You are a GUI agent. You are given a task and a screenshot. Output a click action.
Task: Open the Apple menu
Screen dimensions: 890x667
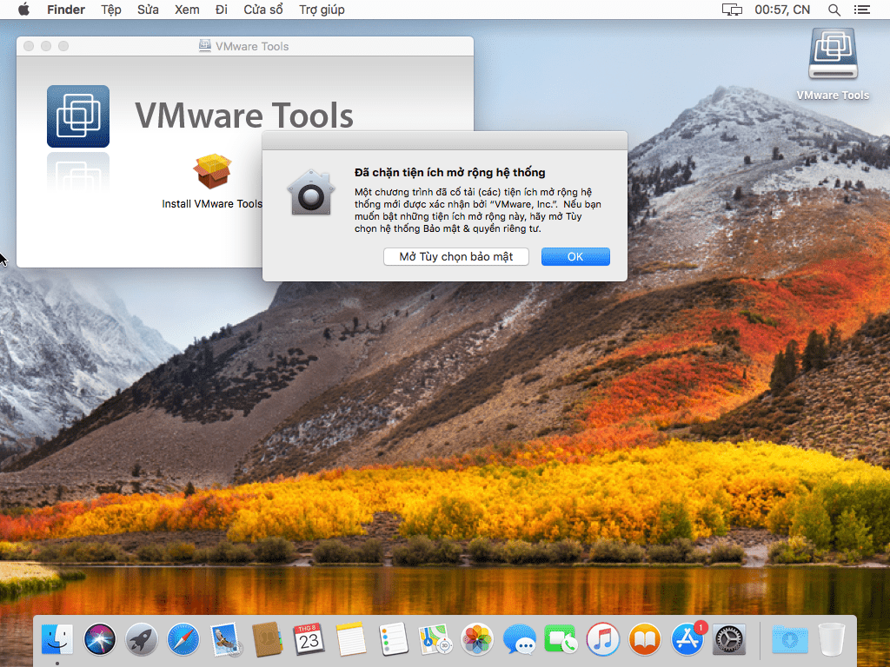[23, 9]
